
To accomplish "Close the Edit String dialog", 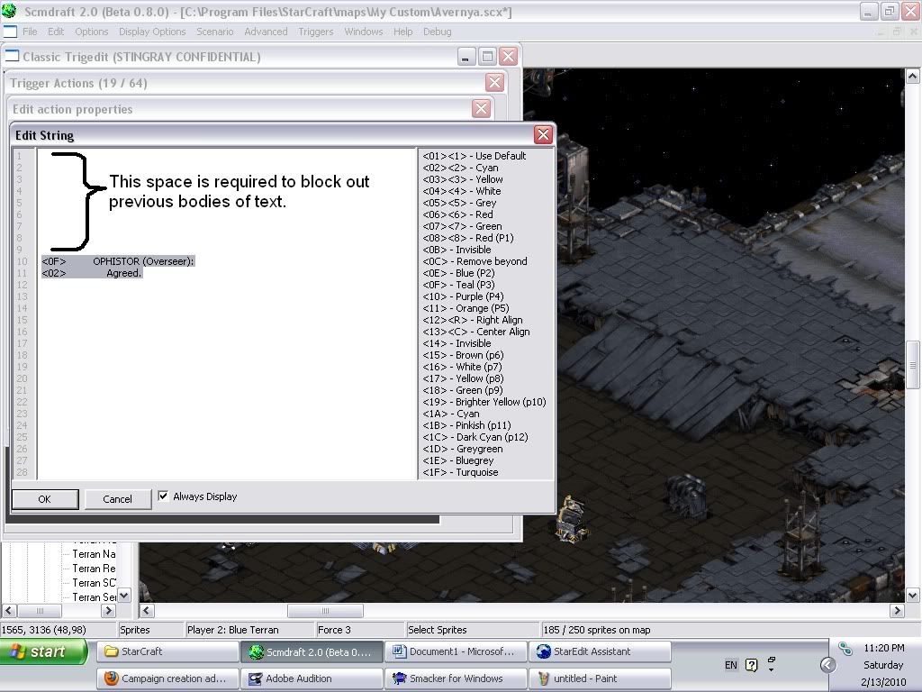I will pyautogui.click(x=543, y=135).
